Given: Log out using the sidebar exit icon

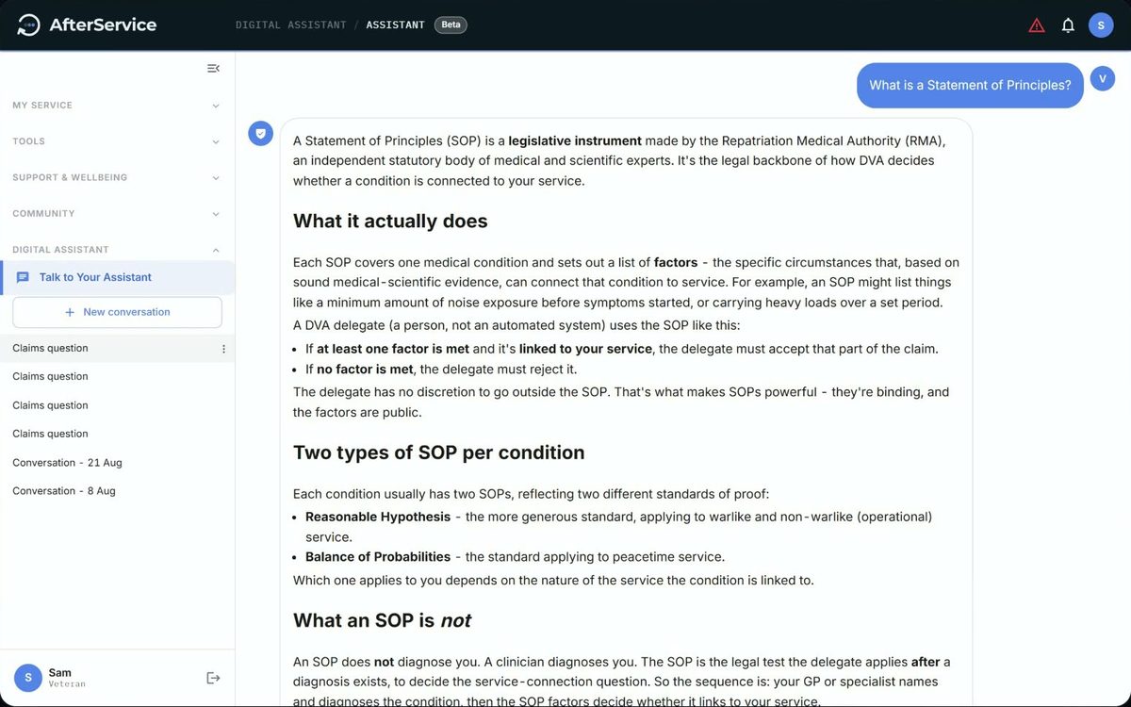Looking at the screenshot, I should (214, 678).
